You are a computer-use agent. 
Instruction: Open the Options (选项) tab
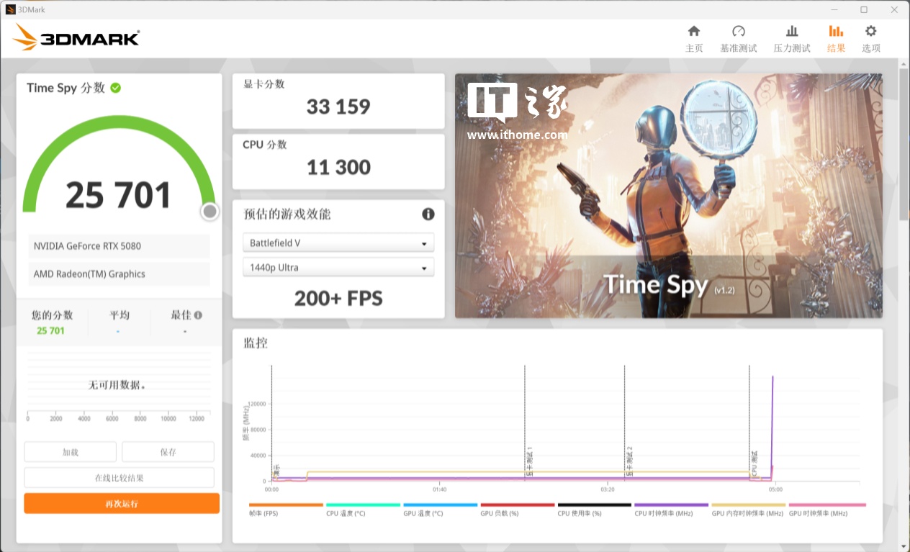coord(871,39)
